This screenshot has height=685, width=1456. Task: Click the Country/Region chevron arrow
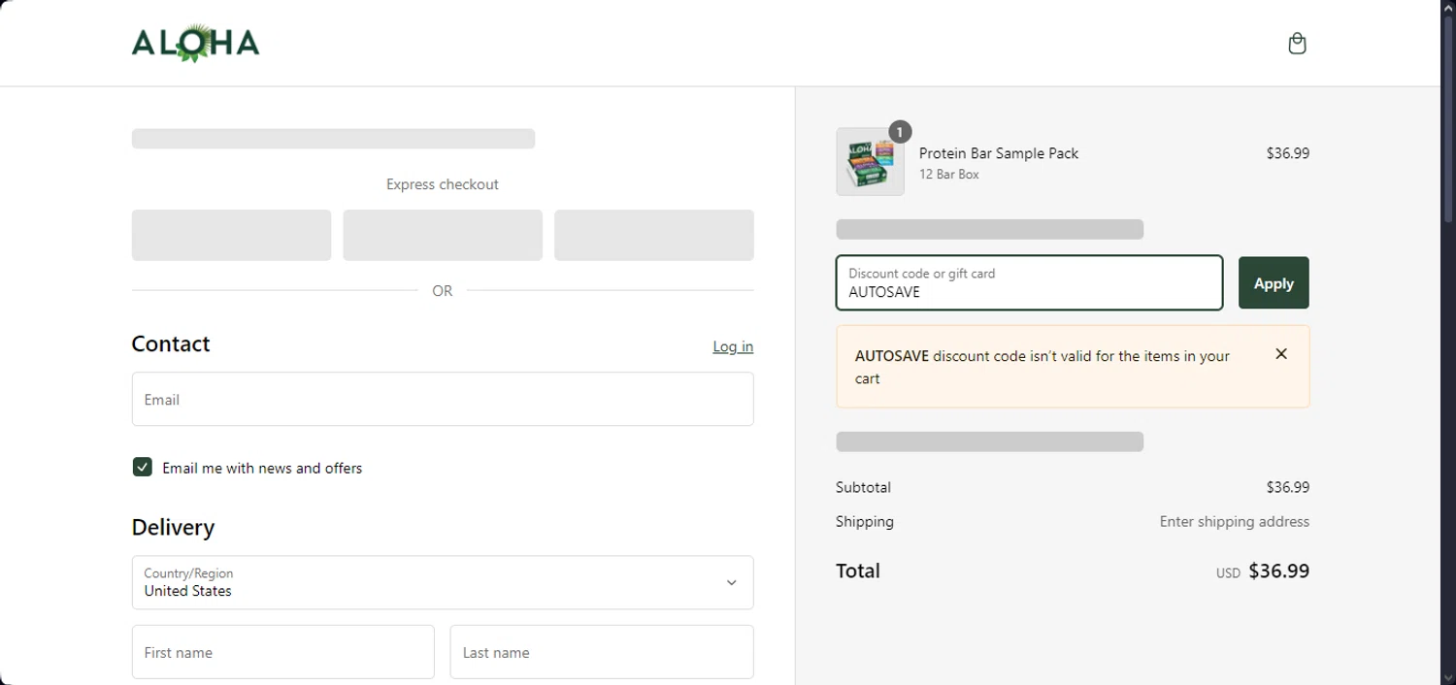click(731, 583)
